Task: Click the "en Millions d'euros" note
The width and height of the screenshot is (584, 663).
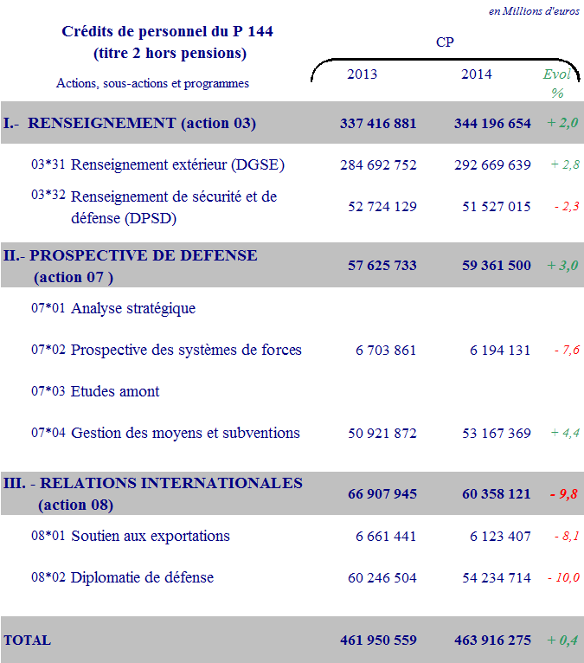Action: [534, 11]
